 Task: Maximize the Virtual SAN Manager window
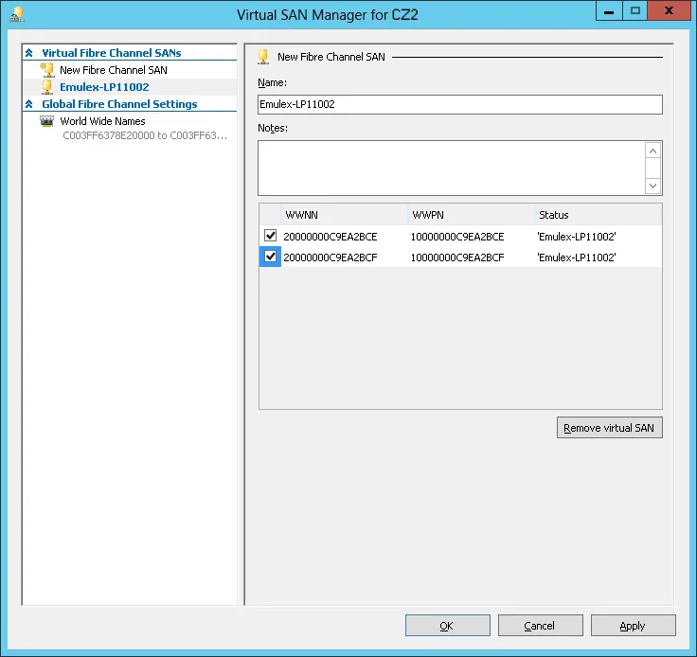635,11
